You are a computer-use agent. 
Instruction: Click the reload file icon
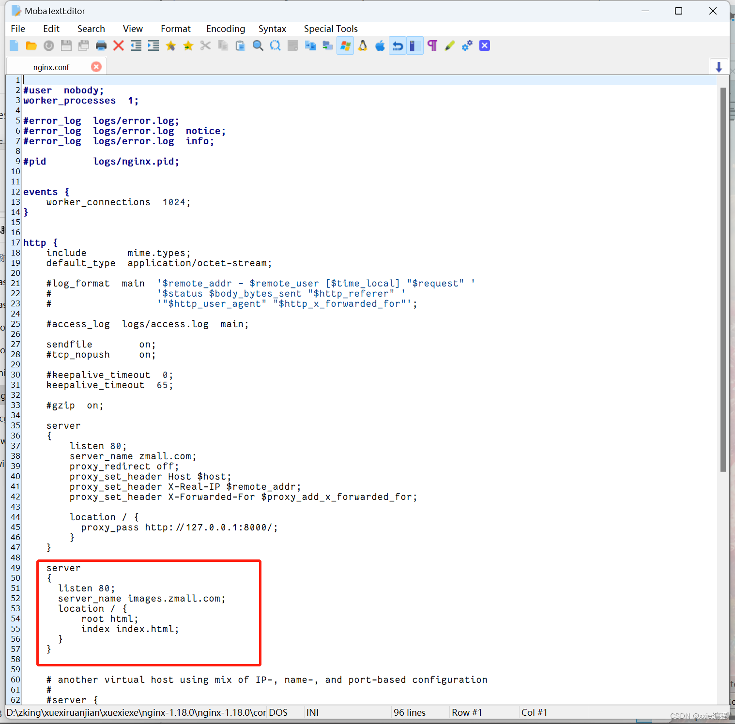[49, 46]
